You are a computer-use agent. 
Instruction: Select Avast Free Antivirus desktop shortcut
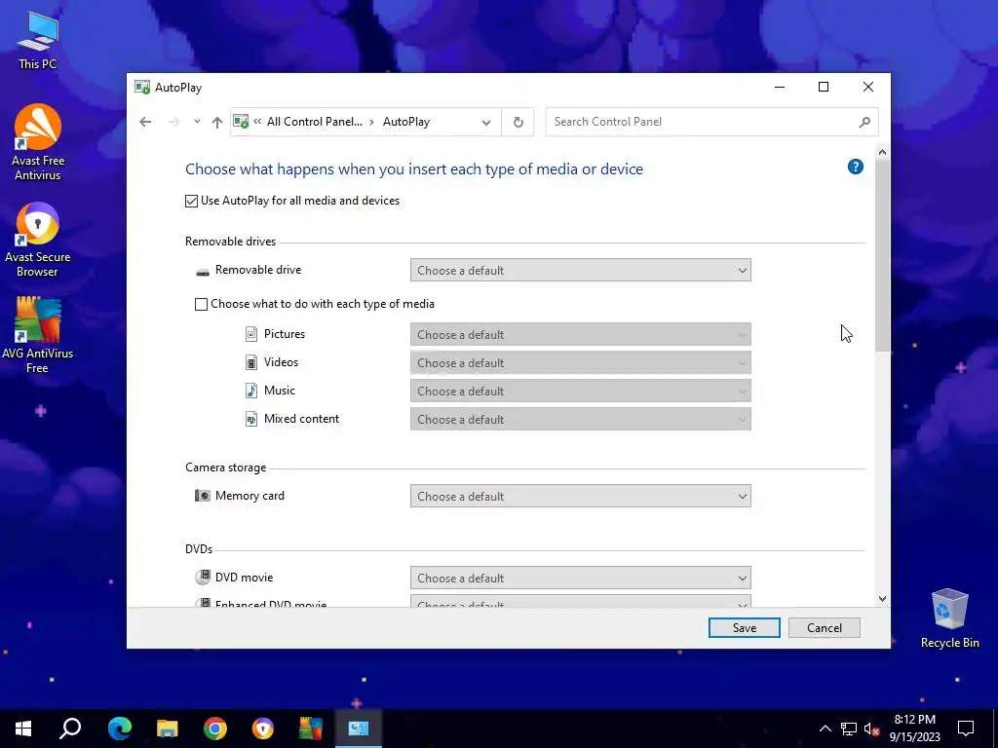38,142
